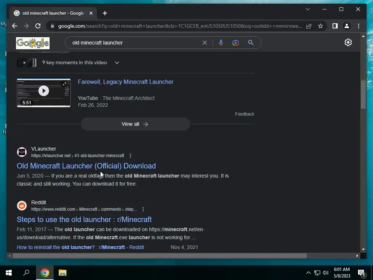This screenshot has width=373, height=280.
Task: Click the URL in the address bar
Action: 180,26
